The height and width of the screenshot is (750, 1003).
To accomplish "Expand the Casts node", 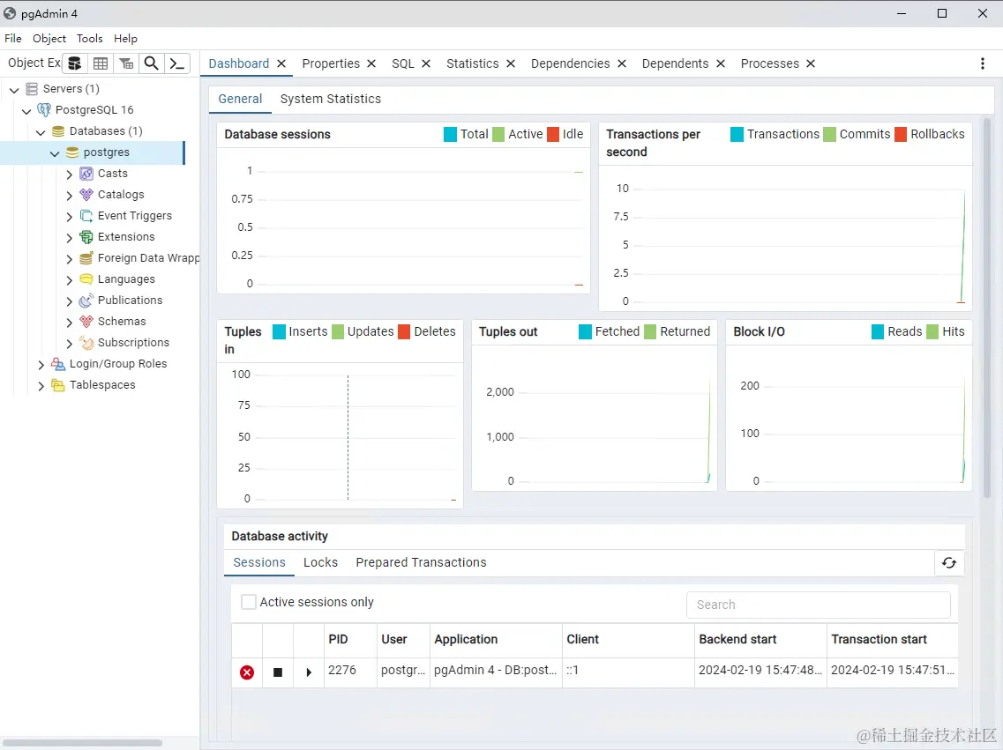I will point(69,174).
